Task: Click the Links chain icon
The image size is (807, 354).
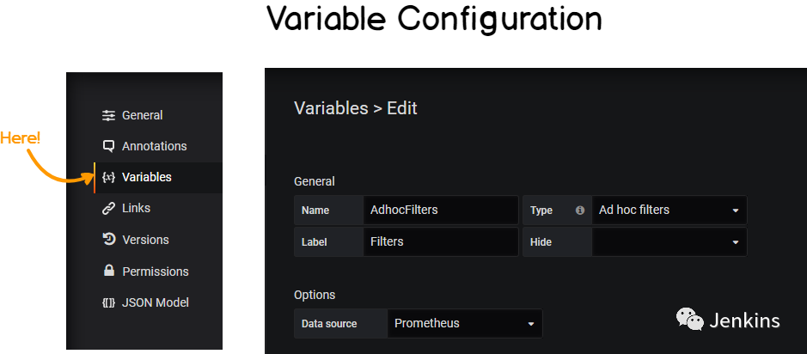Action: coord(108,209)
